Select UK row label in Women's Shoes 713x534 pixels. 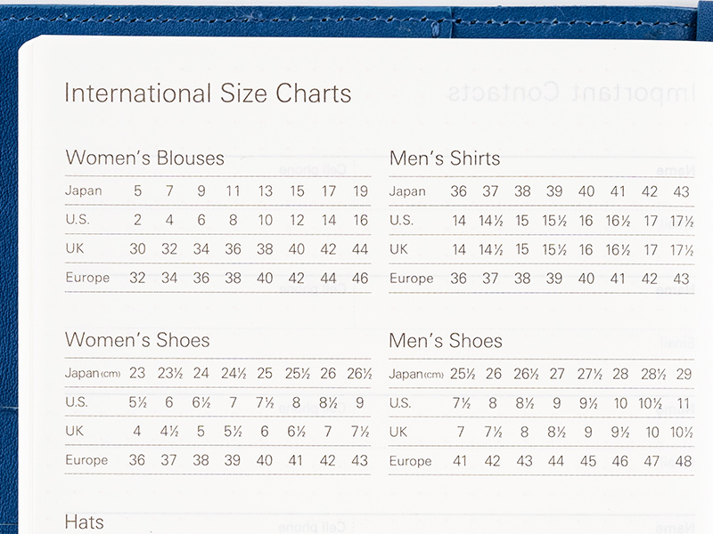click(74, 431)
